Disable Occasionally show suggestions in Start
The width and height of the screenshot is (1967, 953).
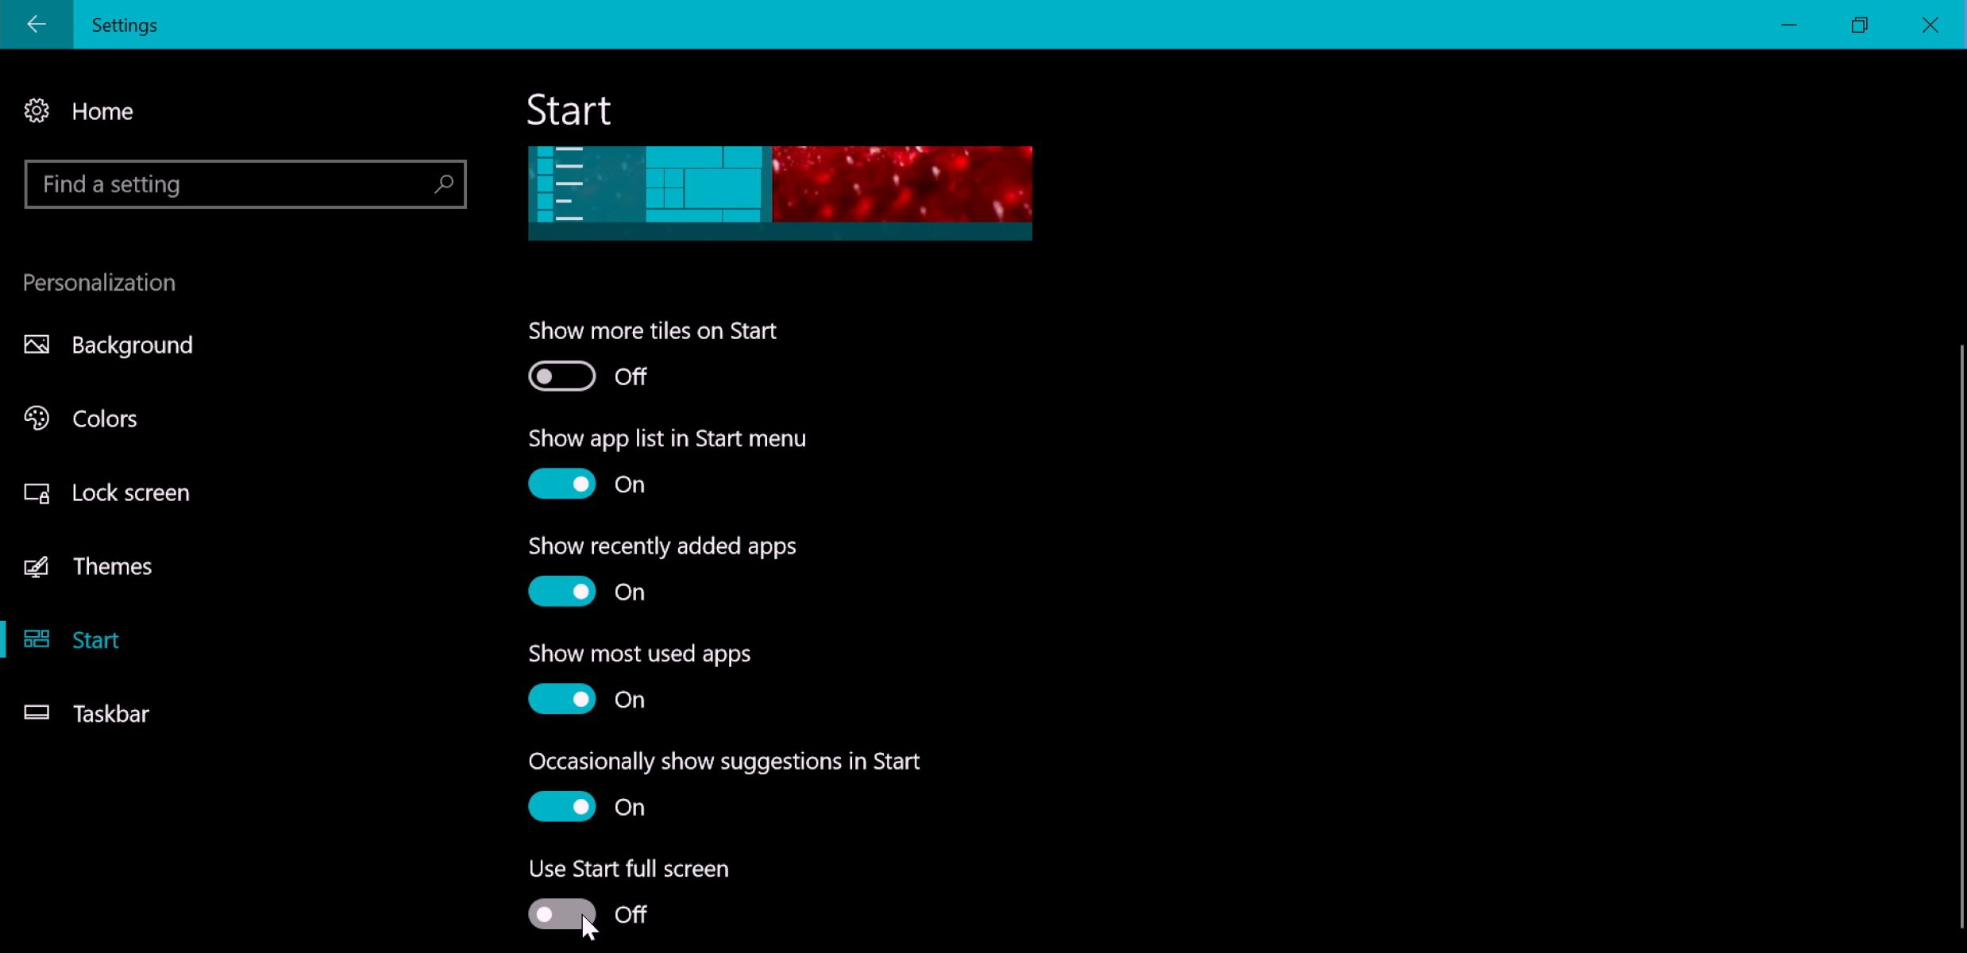click(x=562, y=806)
